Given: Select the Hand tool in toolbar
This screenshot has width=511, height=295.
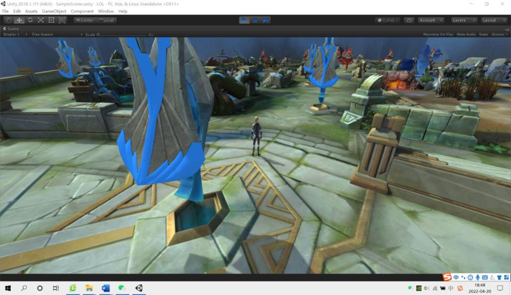Looking at the screenshot, I should point(8,20).
